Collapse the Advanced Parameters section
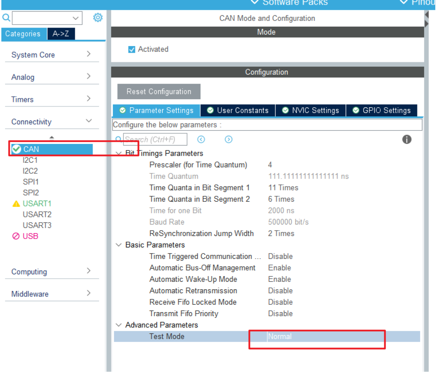 click(x=119, y=325)
